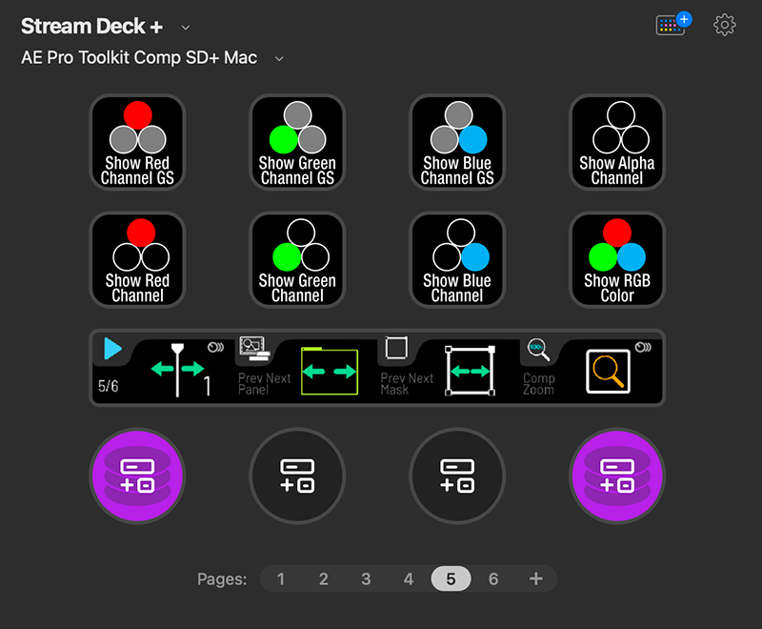Select the Prev Next Panel green arrows icon
Image resolution: width=762 pixels, height=629 pixels.
click(330, 372)
